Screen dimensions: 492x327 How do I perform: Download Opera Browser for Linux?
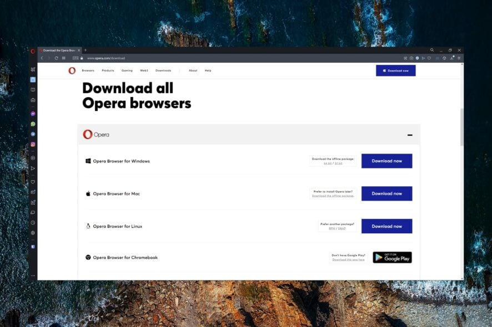[x=386, y=226]
